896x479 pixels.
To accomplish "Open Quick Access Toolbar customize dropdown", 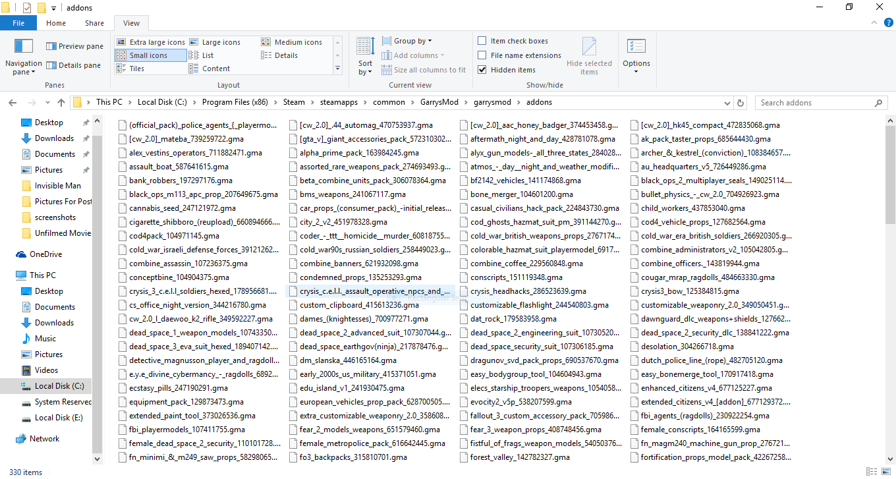I will (54, 8).
